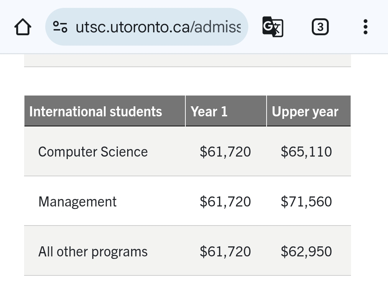Select the Management row label
The height and width of the screenshot is (288, 388).
coord(78,202)
